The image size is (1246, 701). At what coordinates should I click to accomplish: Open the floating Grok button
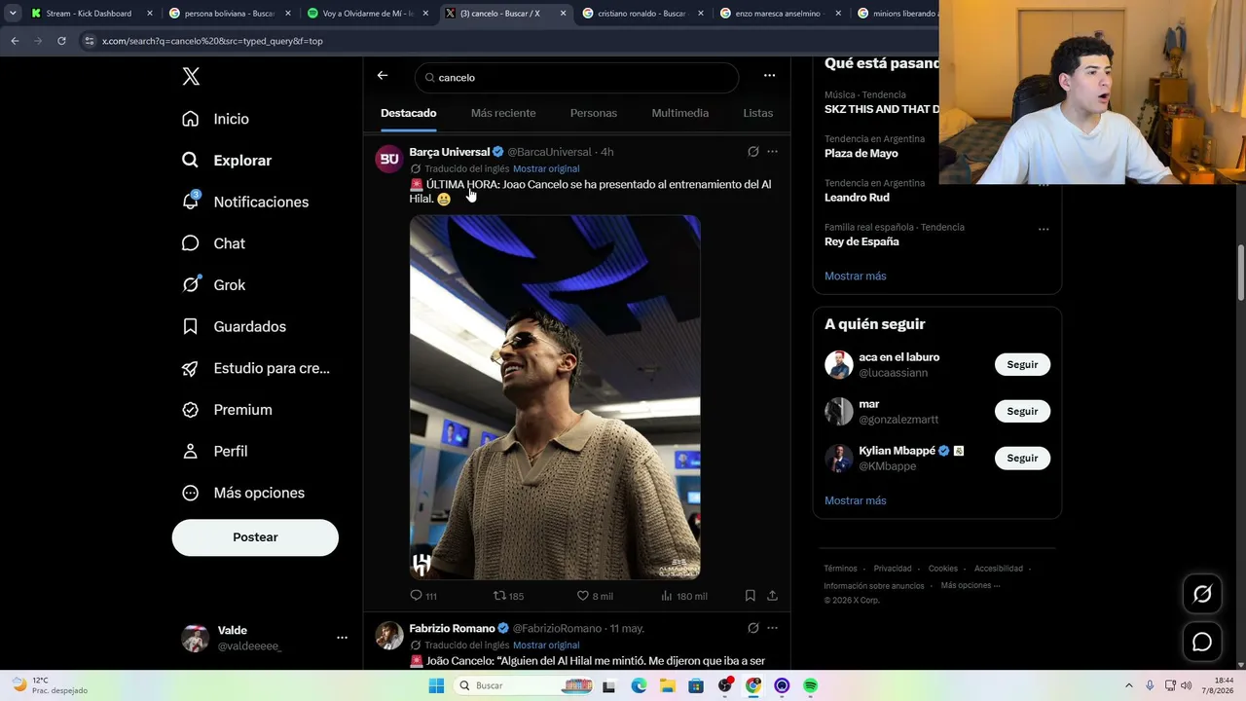[x=1202, y=594]
